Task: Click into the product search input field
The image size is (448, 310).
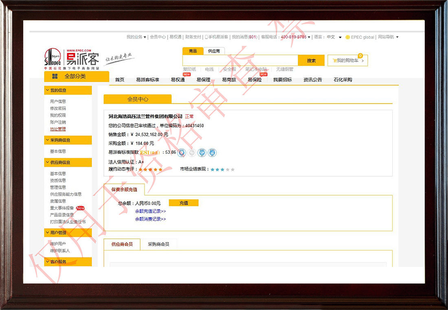Action: coord(240,61)
